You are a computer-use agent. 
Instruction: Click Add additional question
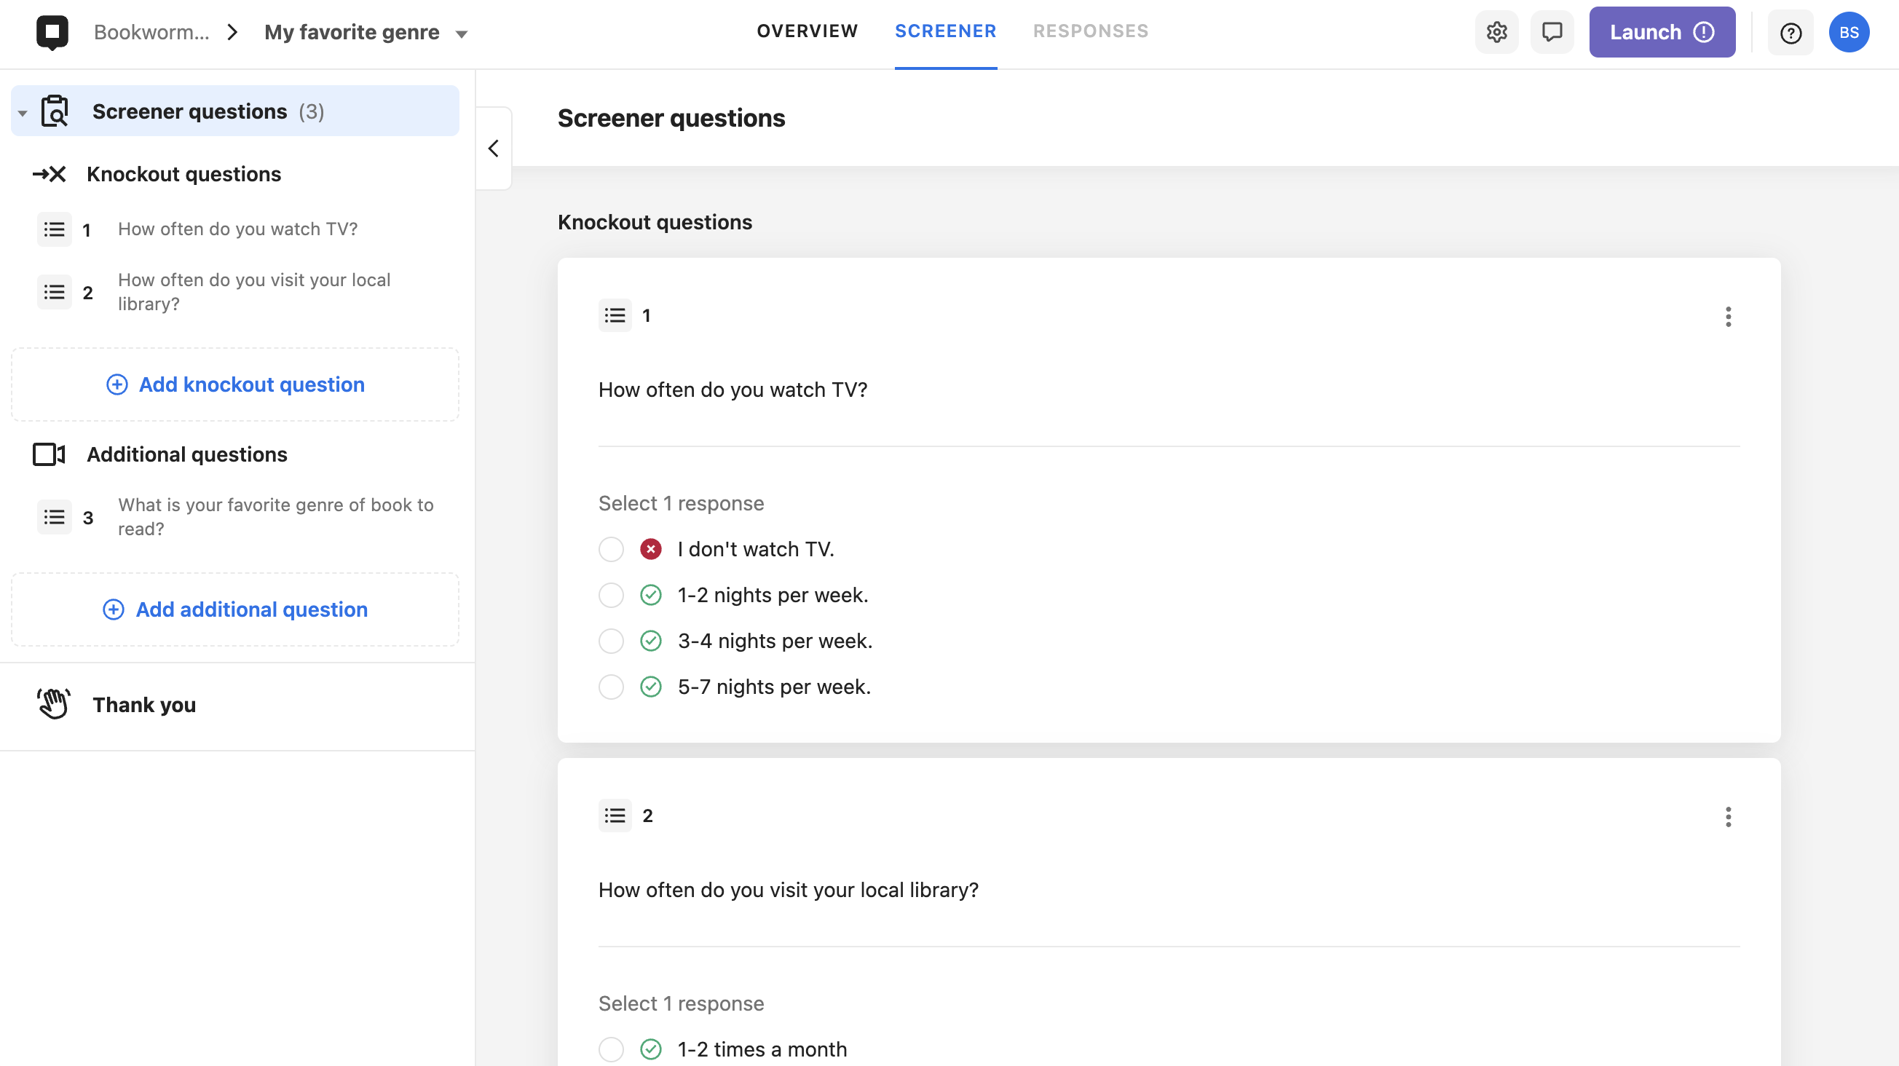(235, 609)
